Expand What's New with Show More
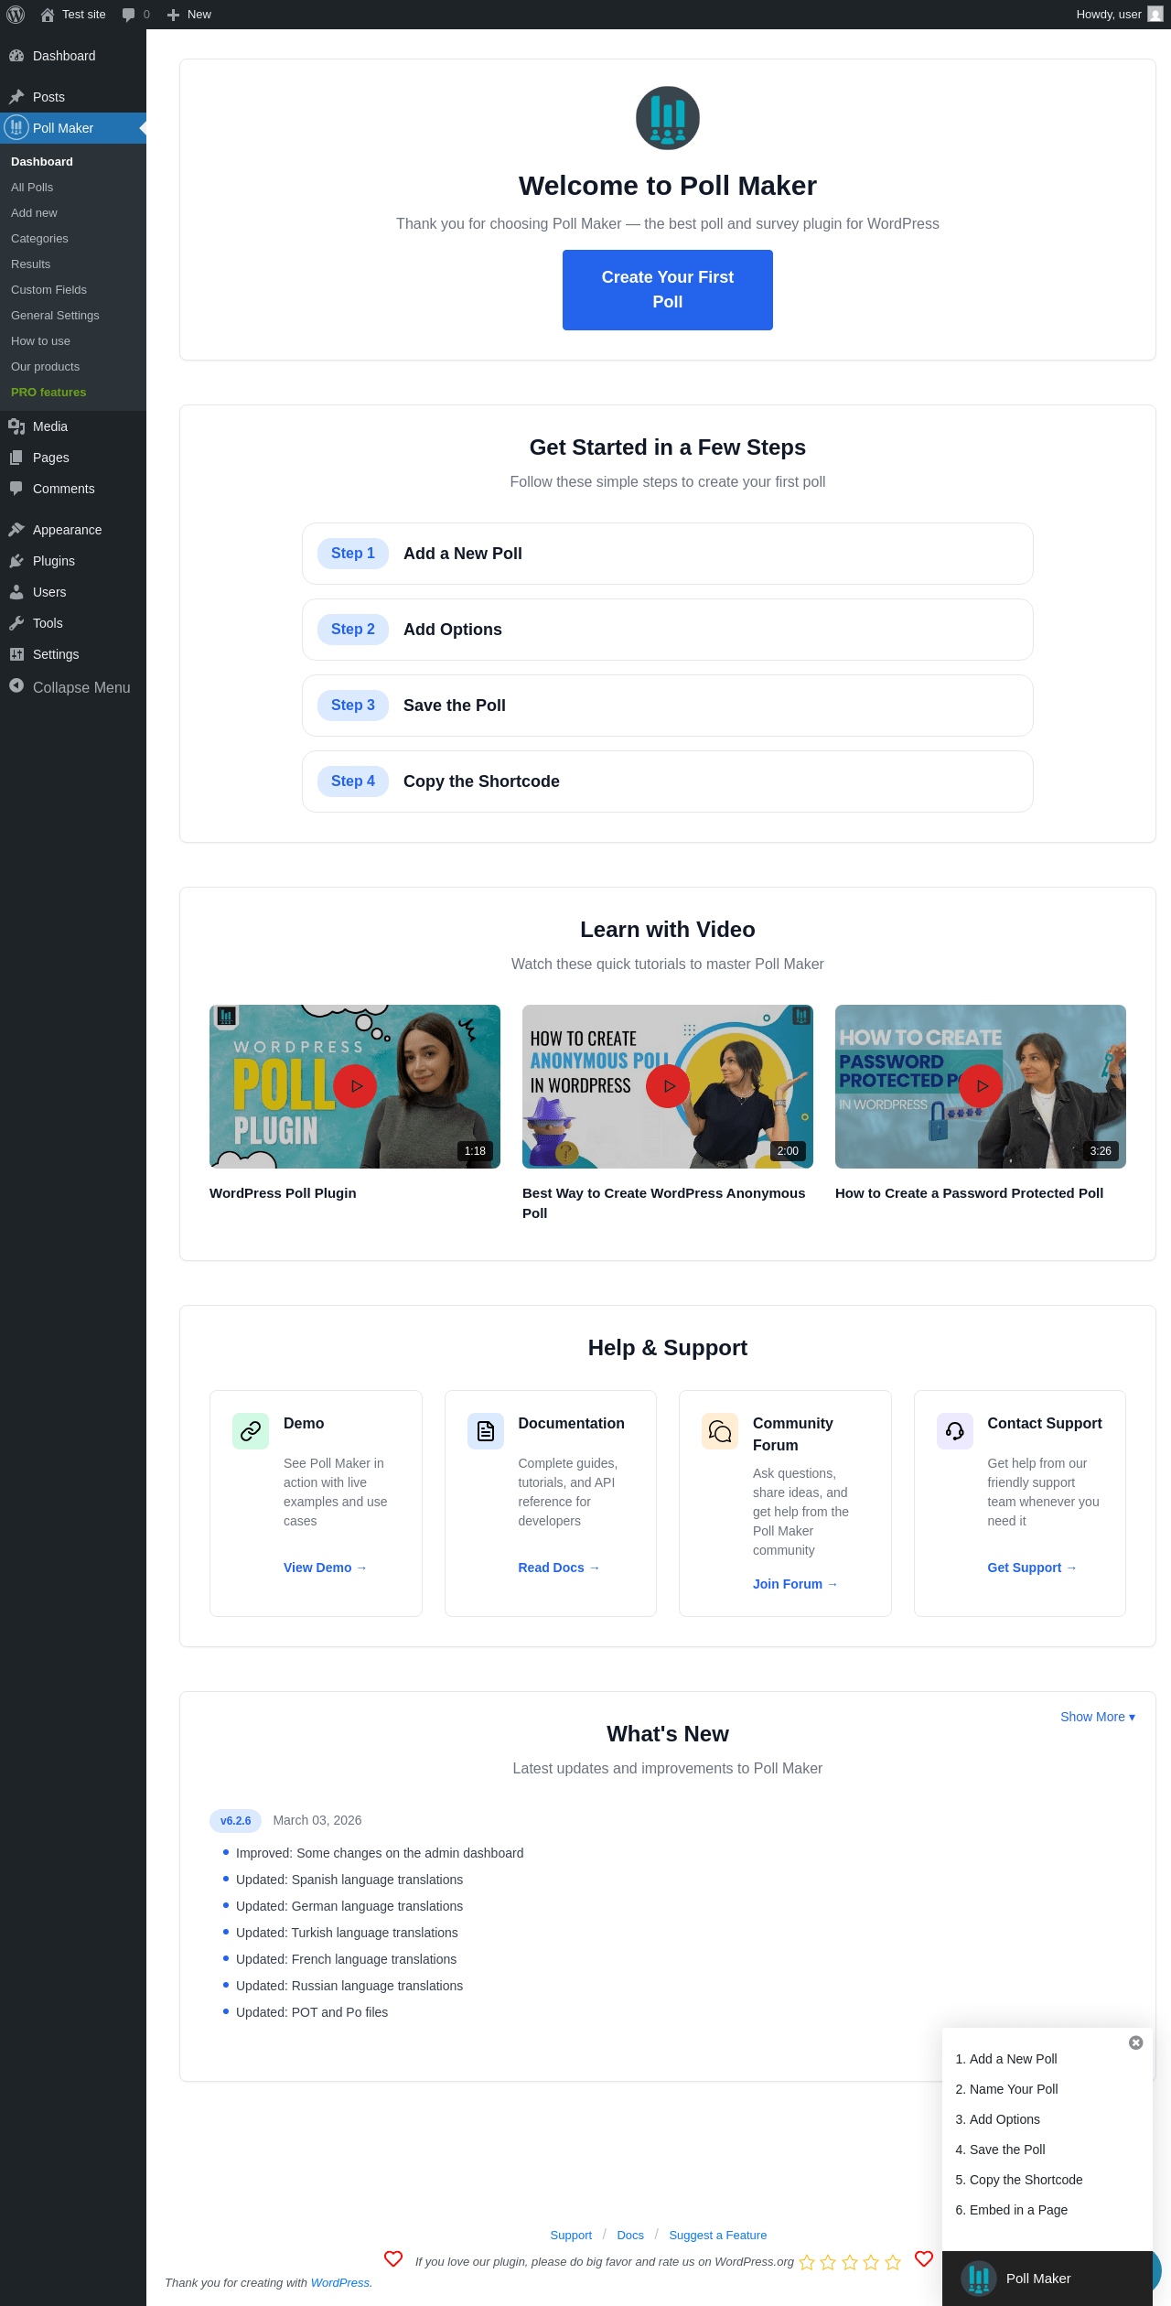The width and height of the screenshot is (1171, 2306). (x=1098, y=1717)
